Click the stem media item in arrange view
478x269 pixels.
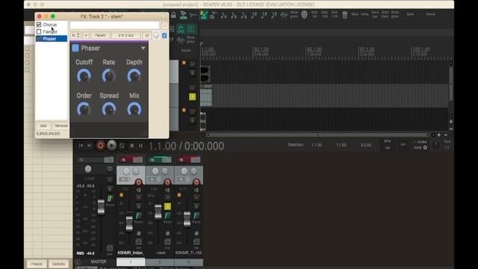click(x=206, y=96)
